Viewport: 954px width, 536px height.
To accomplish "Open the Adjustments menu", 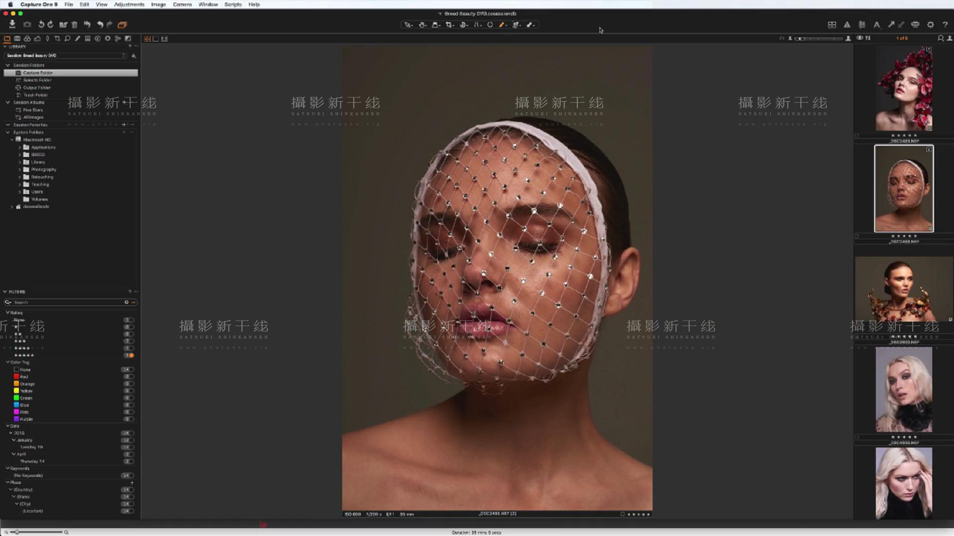I will pyautogui.click(x=129, y=4).
